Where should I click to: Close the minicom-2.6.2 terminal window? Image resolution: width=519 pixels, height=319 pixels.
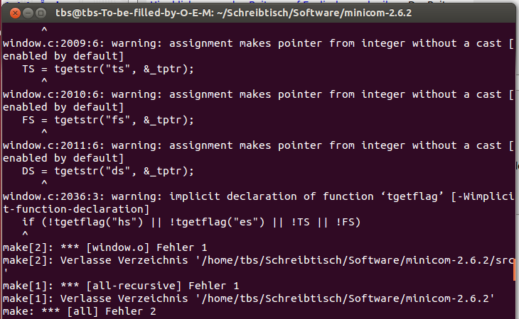(x=15, y=13)
